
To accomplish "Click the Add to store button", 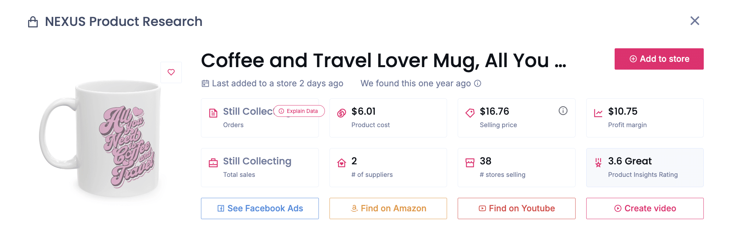I will (659, 59).
